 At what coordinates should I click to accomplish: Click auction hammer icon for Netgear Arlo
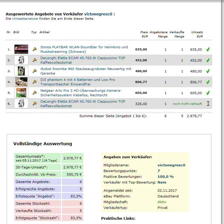34,93
